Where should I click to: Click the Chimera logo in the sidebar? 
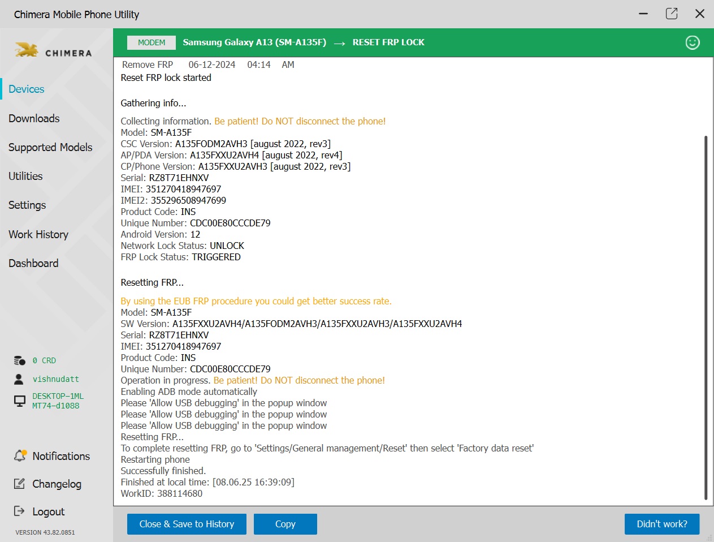tap(53, 51)
